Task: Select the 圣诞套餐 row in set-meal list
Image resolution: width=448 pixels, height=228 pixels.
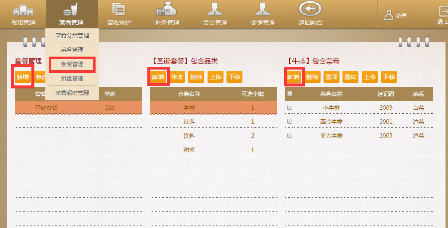Action: (46, 108)
